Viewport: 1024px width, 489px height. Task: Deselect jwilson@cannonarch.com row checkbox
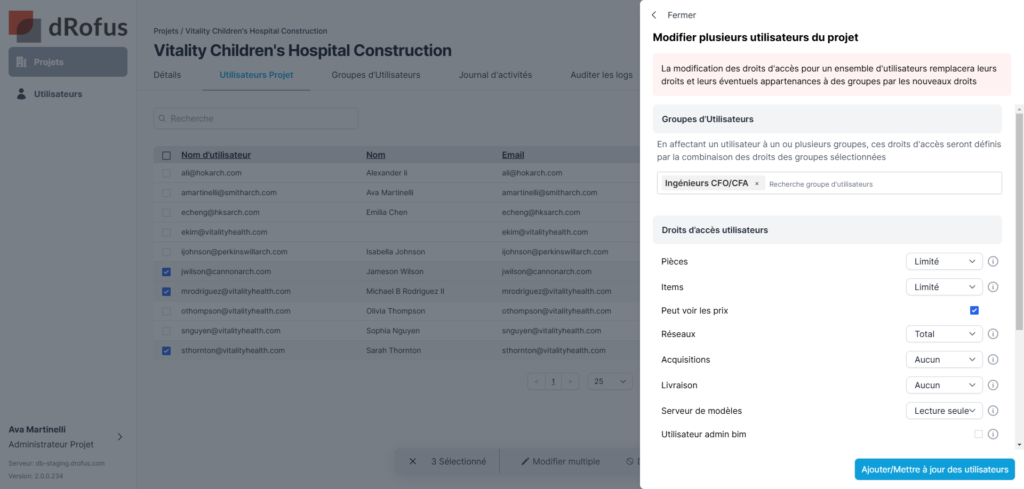(166, 272)
